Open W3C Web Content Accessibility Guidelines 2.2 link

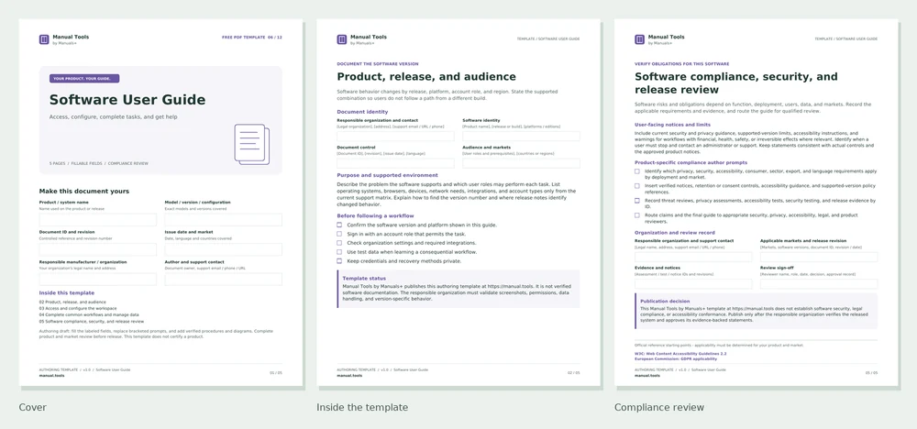(680, 354)
